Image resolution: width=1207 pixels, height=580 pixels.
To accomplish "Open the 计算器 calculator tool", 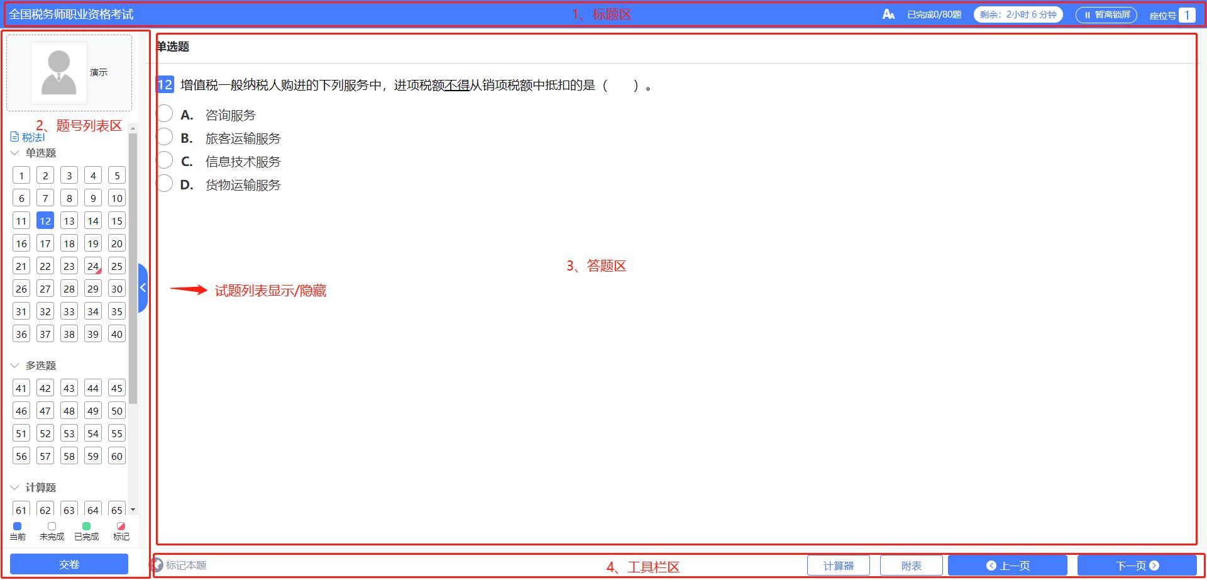I will 838,566.
